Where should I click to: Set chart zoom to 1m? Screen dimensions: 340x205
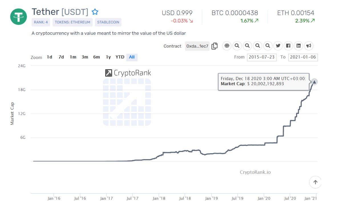point(73,57)
